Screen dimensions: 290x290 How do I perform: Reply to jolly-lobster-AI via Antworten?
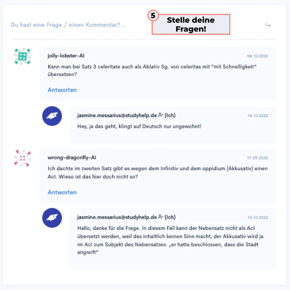click(62, 90)
